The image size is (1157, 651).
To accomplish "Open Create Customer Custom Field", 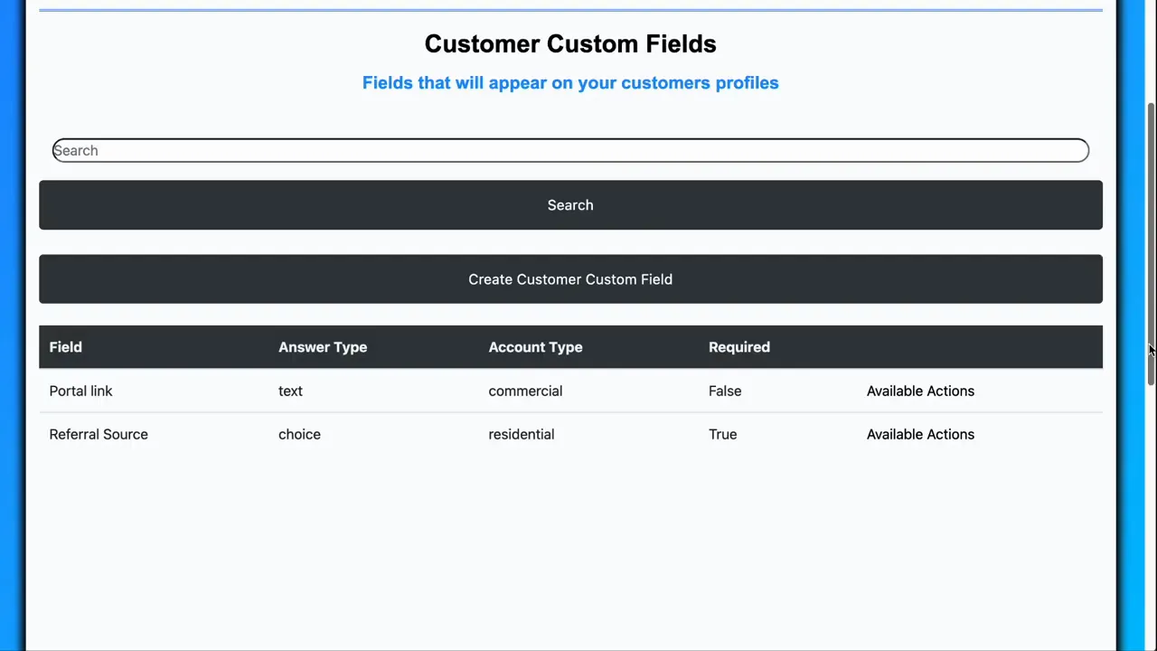I will tap(570, 278).
